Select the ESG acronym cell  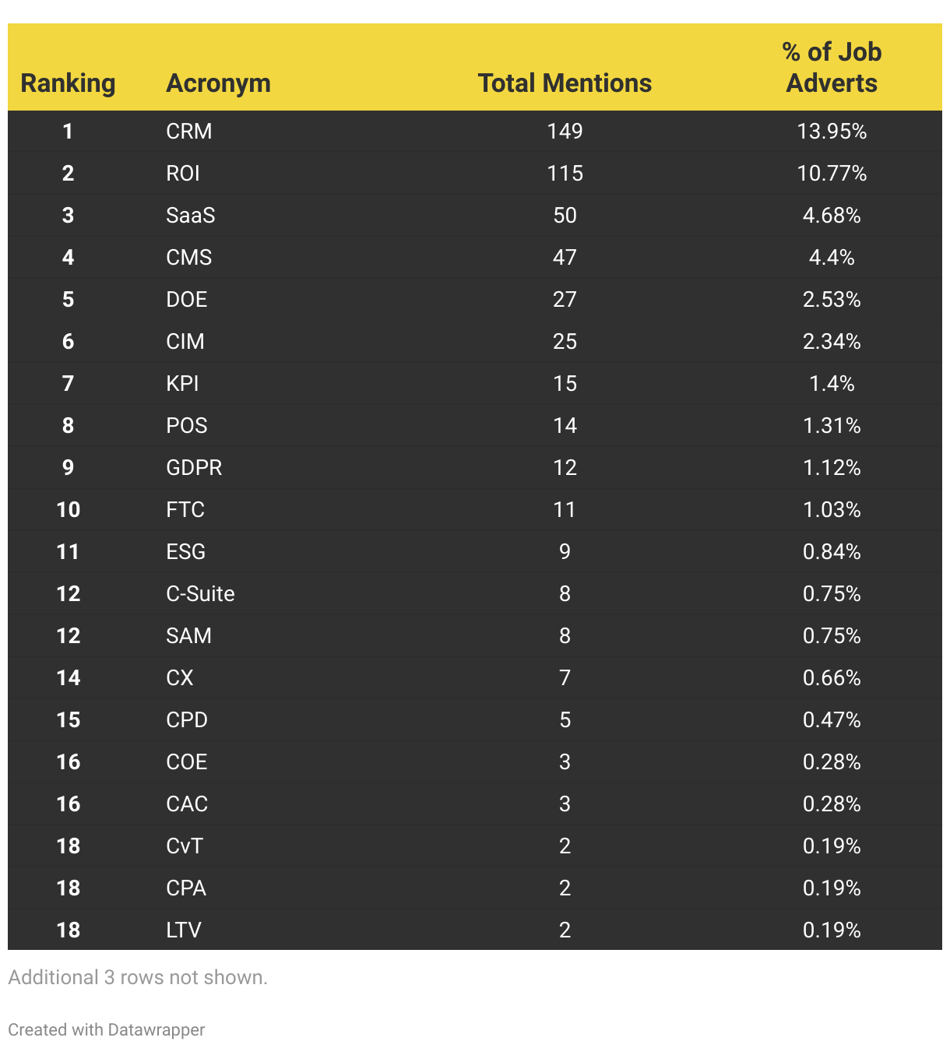tap(186, 551)
